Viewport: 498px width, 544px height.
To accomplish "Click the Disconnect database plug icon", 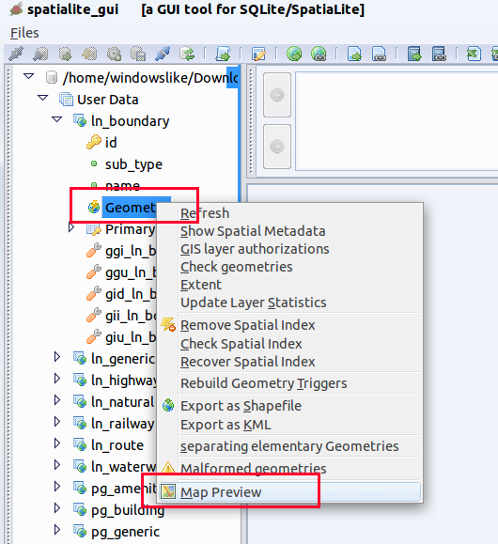I will 163,54.
